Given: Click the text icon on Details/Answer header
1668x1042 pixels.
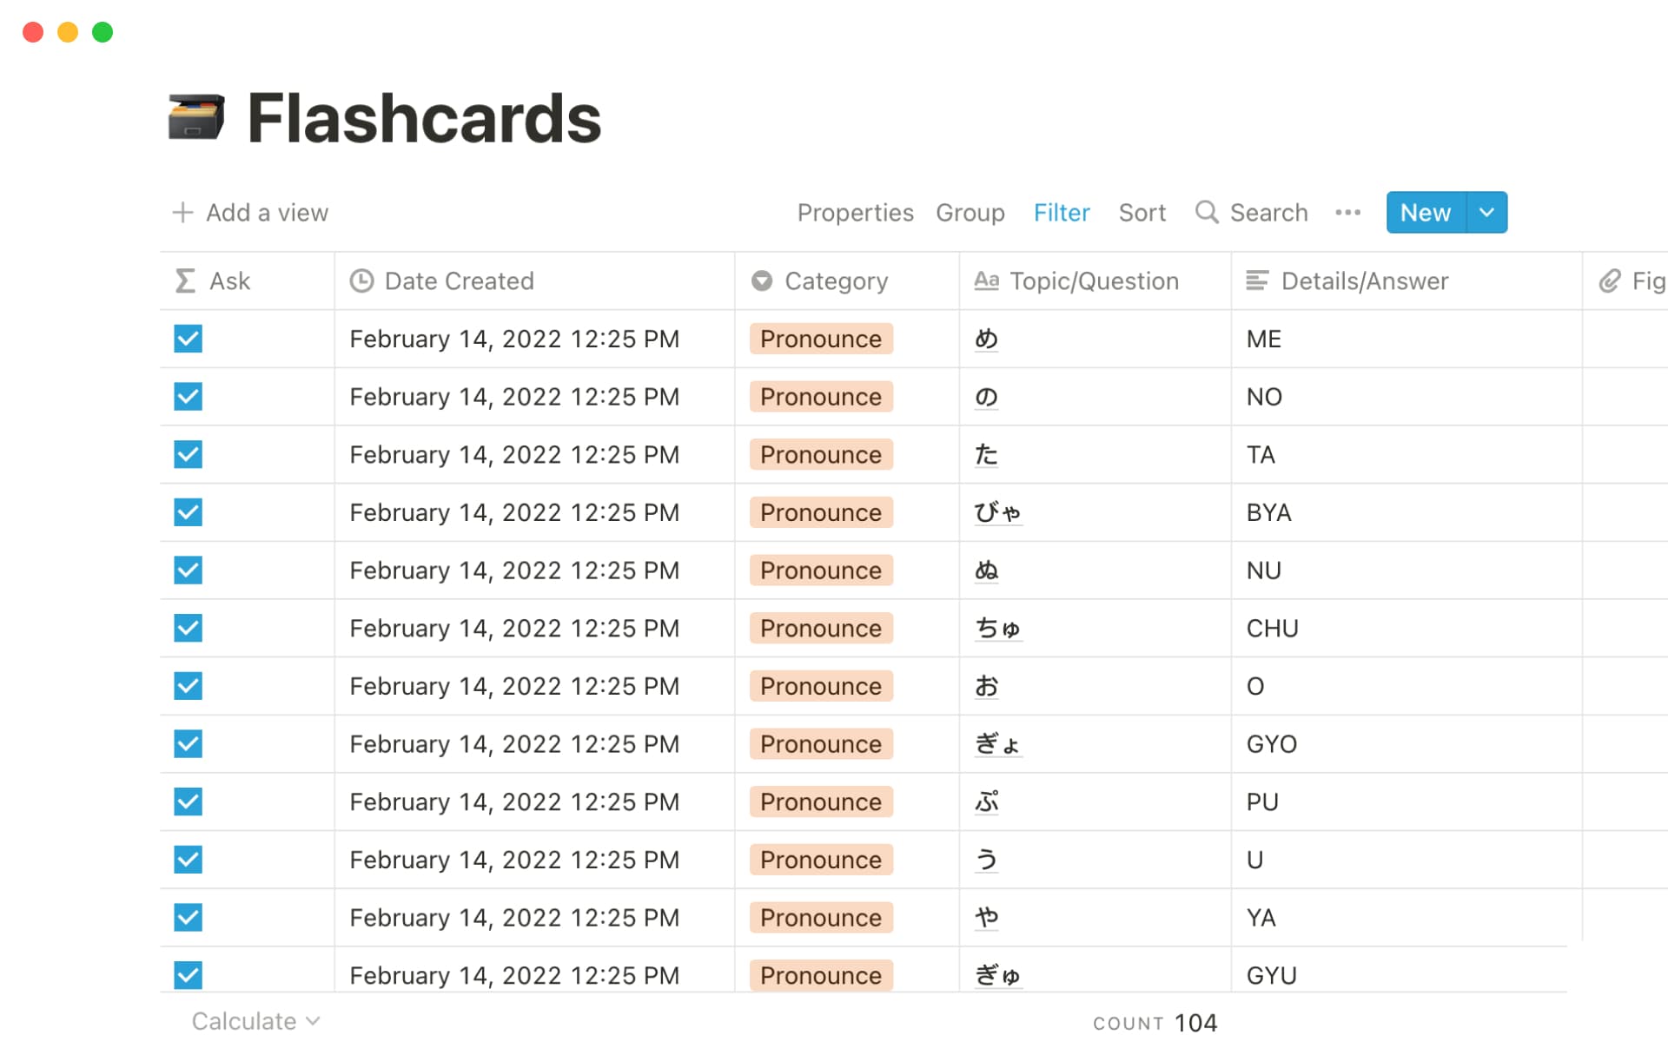Looking at the screenshot, I should [x=1257, y=280].
